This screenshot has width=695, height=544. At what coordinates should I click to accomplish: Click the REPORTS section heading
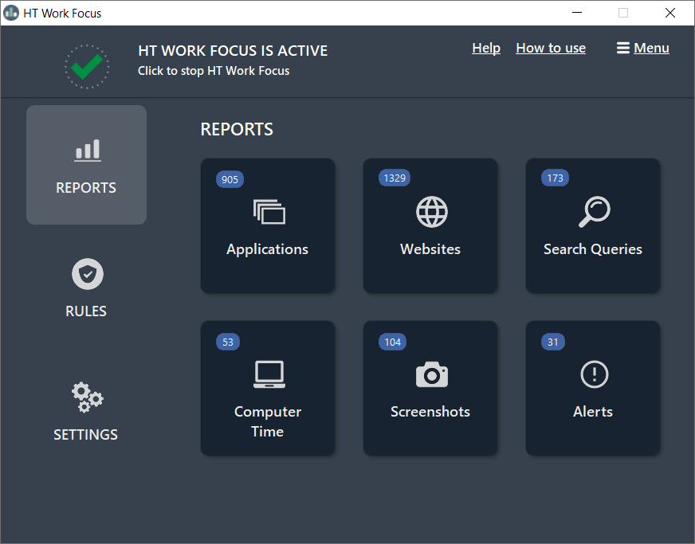pos(237,129)
